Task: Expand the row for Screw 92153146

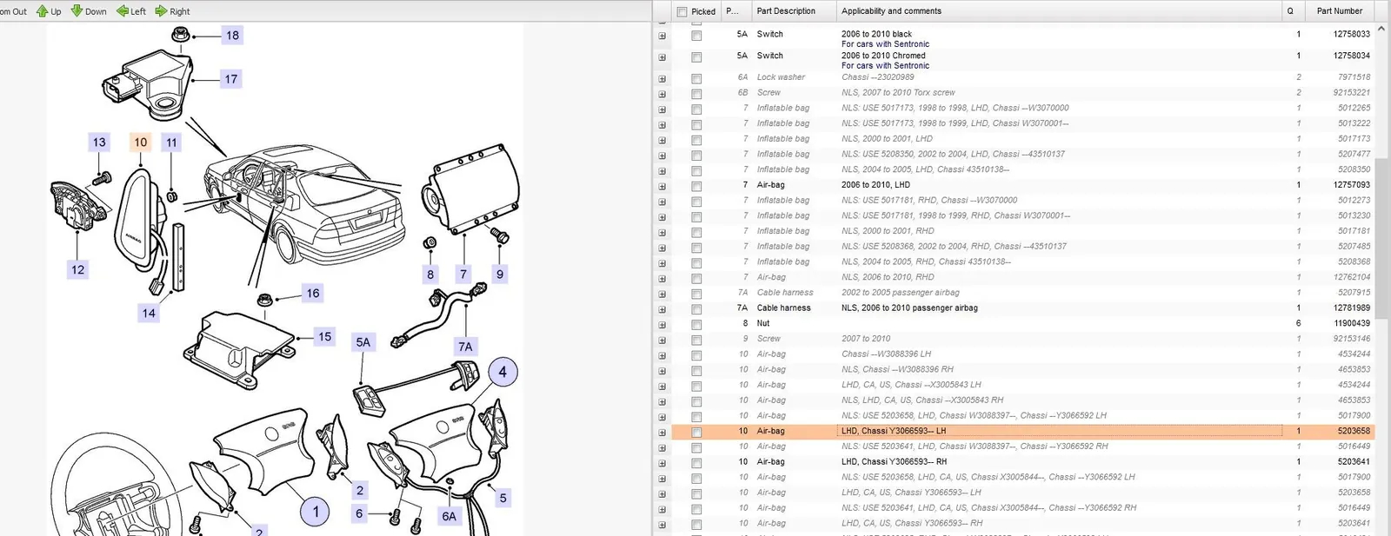Action: coord(662,340)
